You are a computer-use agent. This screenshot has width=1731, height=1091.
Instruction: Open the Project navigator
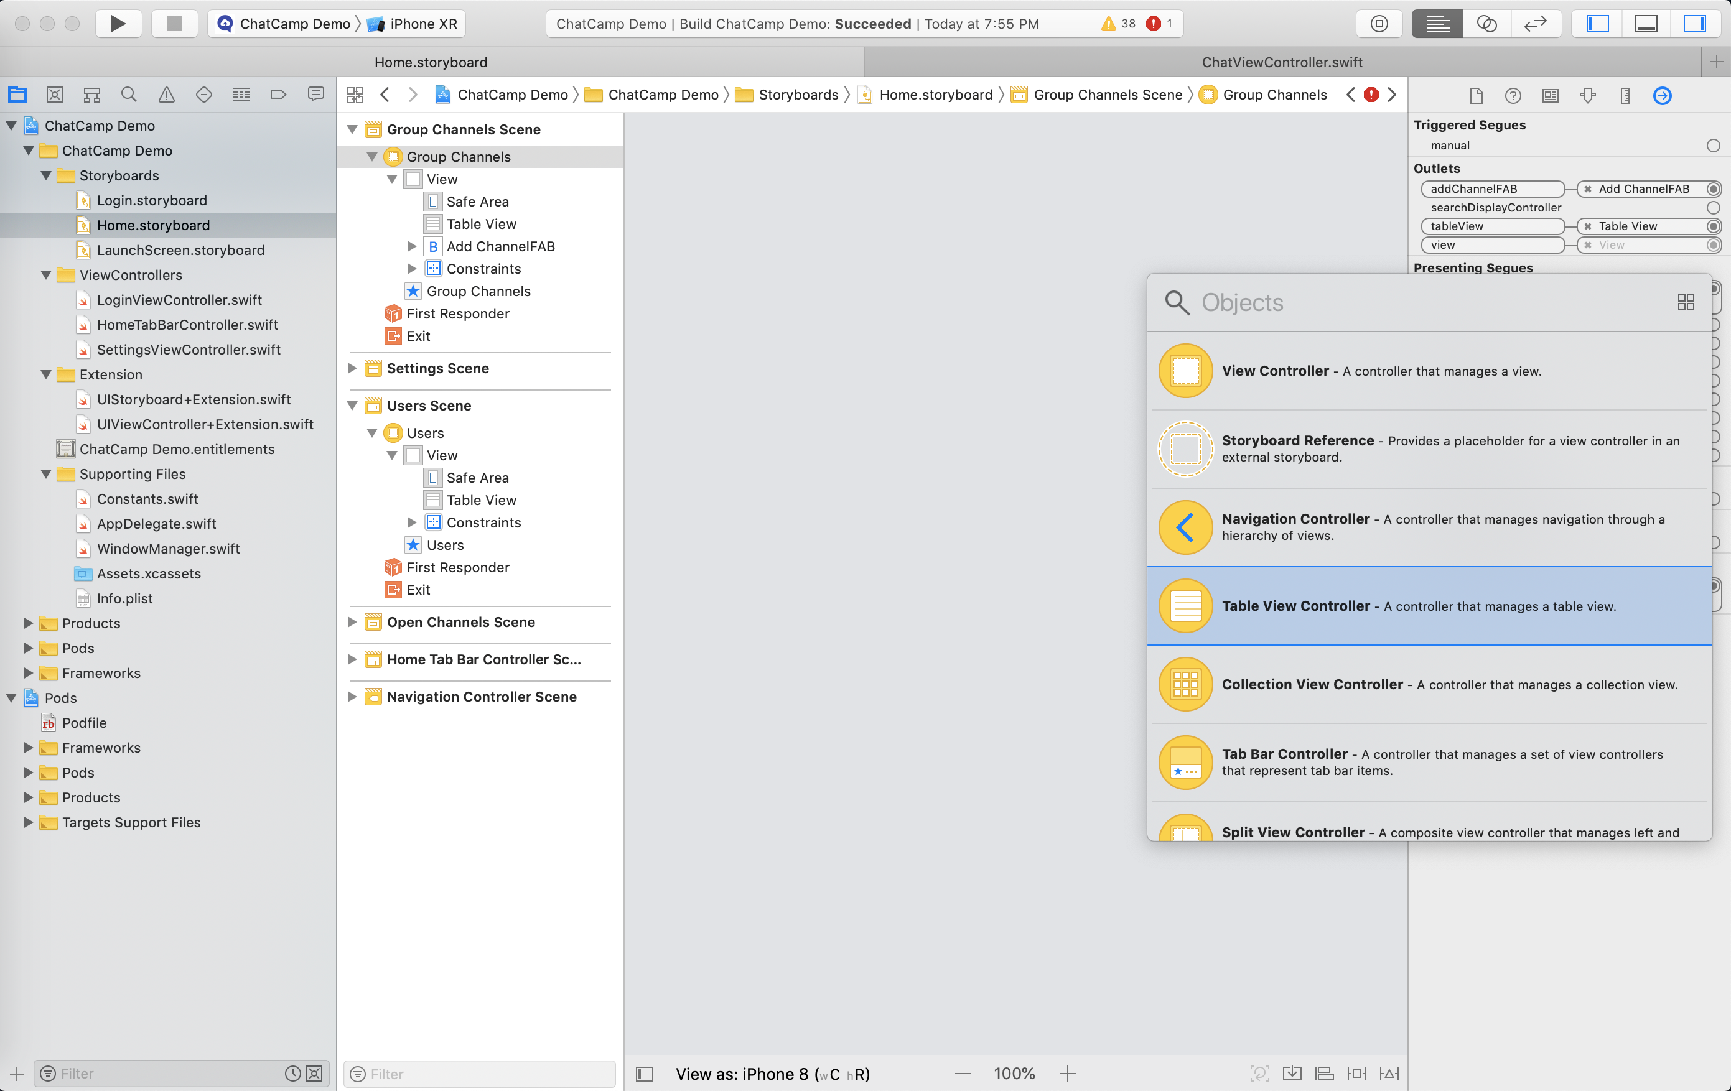[x=17, y=94]
